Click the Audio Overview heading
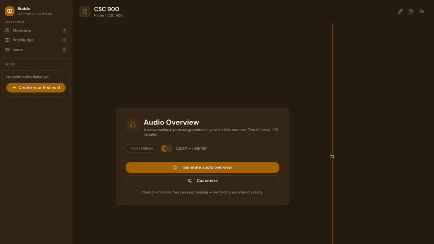 tap(171, 122)
